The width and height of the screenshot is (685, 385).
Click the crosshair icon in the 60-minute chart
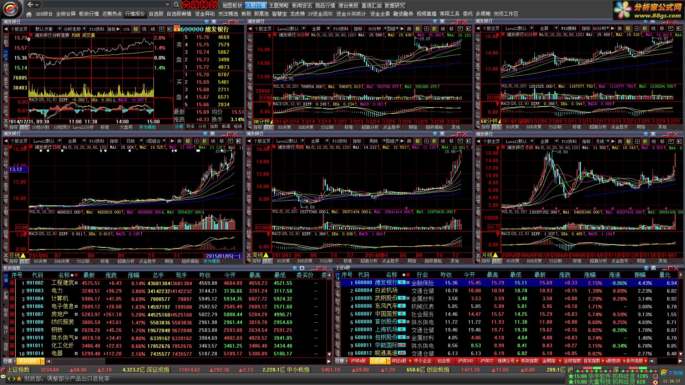pyautogui.click(x=637, y=29)
